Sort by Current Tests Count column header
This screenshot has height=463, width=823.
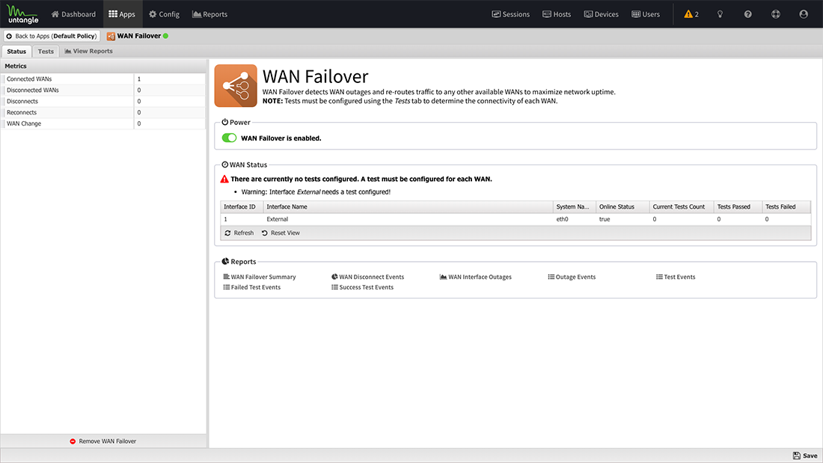682,207
